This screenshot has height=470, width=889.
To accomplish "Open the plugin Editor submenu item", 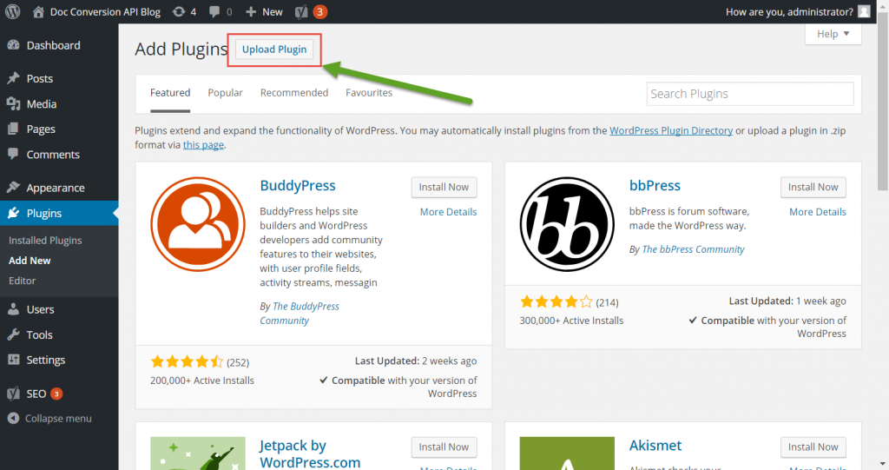I will (x=22, y=281).
